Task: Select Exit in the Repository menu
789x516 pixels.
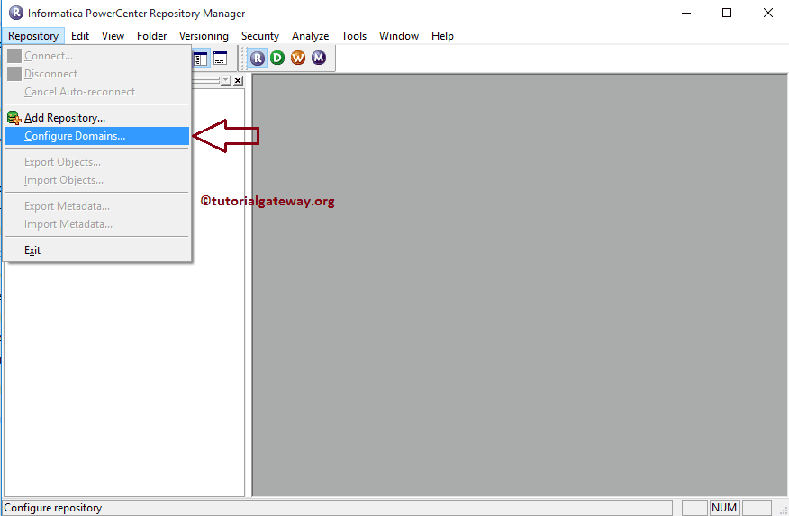Action: (x=97, y=250)
